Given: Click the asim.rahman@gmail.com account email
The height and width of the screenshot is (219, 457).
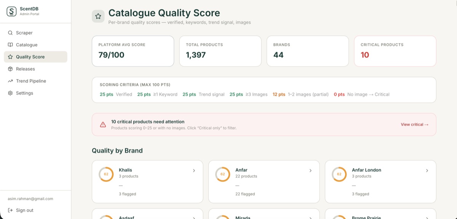Looking at the screenshot, I should (30, 199).
